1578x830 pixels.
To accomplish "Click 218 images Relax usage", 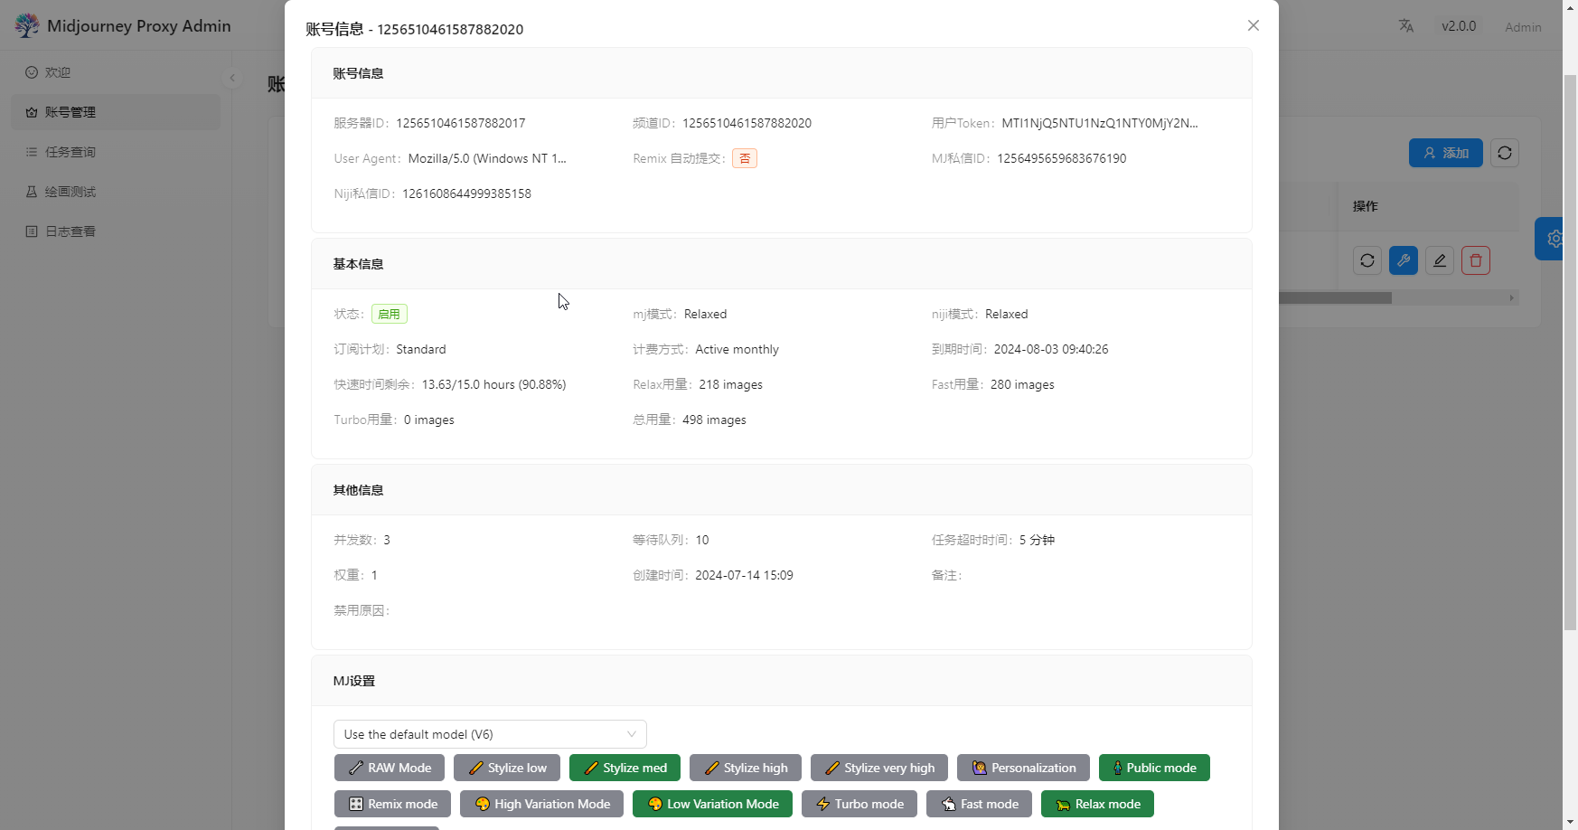I will click(x=730, y=384).
